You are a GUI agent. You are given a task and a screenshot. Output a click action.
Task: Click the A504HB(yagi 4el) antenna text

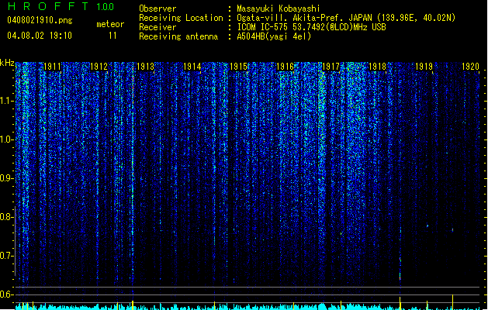[x=274, y=36]
